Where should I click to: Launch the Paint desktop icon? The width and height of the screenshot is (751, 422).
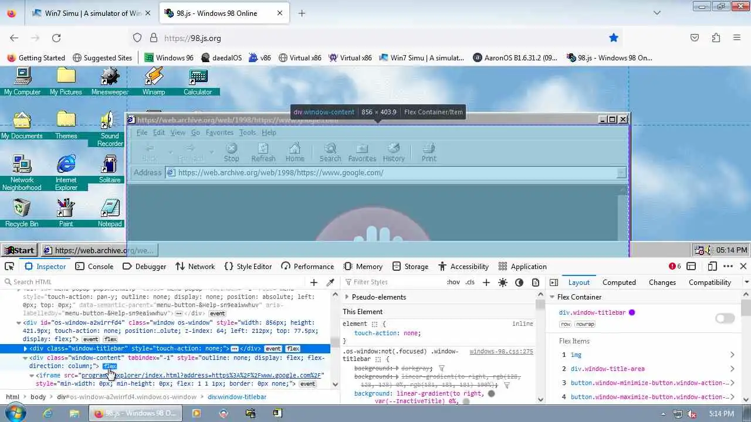coord(66,213)
